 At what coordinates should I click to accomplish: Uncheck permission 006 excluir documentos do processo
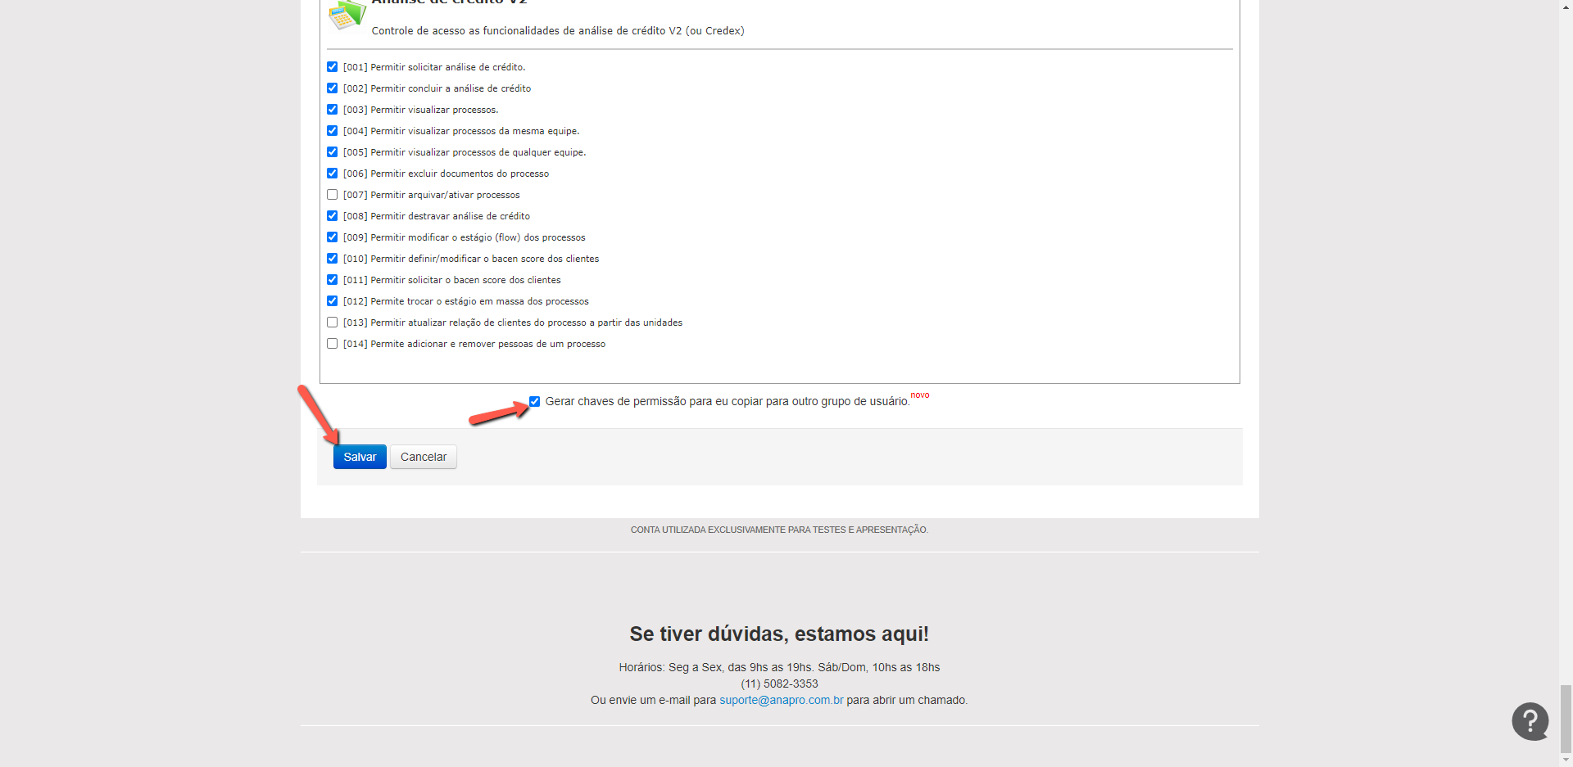(332, 174)
